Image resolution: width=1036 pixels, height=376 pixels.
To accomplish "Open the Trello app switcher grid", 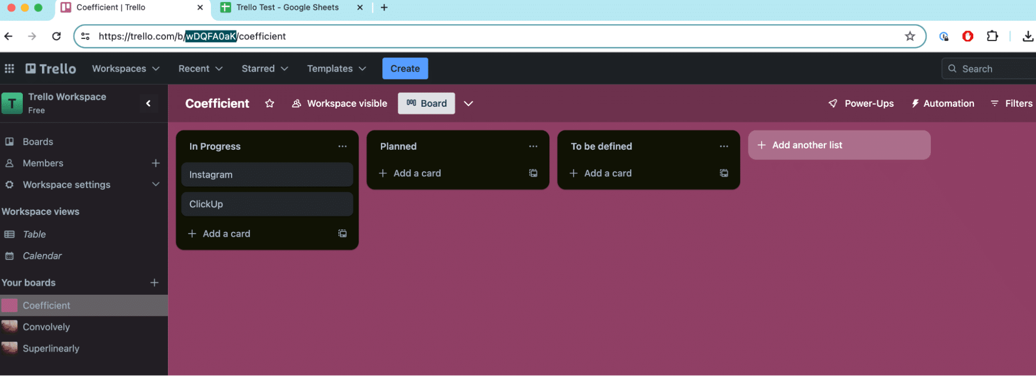I will (9, 69).
